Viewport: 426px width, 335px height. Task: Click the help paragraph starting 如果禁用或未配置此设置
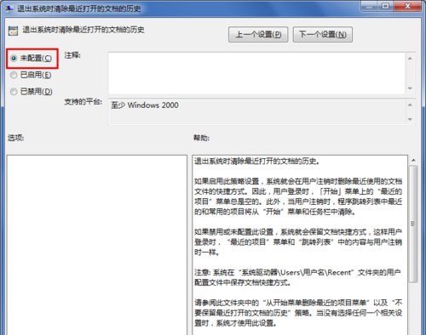(298, 242)
